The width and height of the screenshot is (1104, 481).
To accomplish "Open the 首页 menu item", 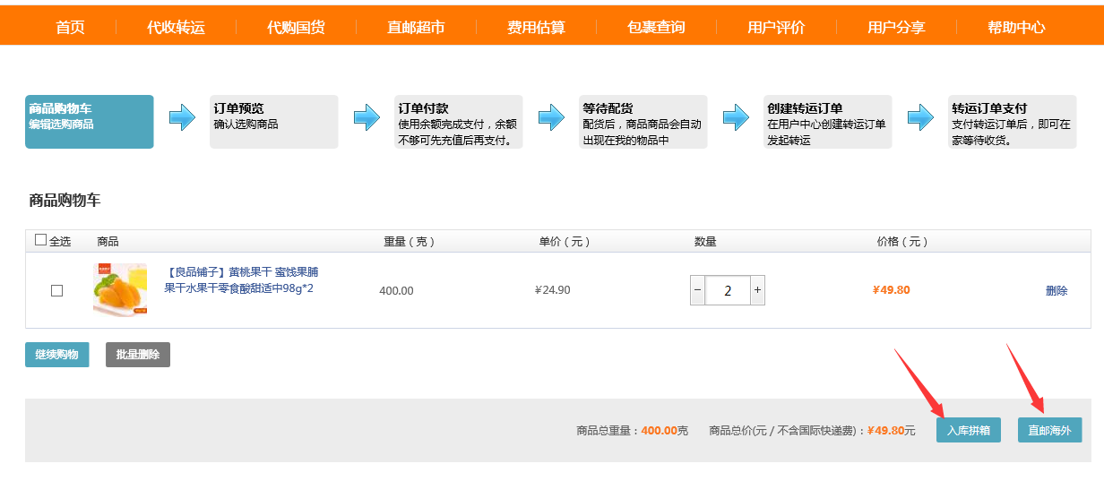I will tap(70, 27).
